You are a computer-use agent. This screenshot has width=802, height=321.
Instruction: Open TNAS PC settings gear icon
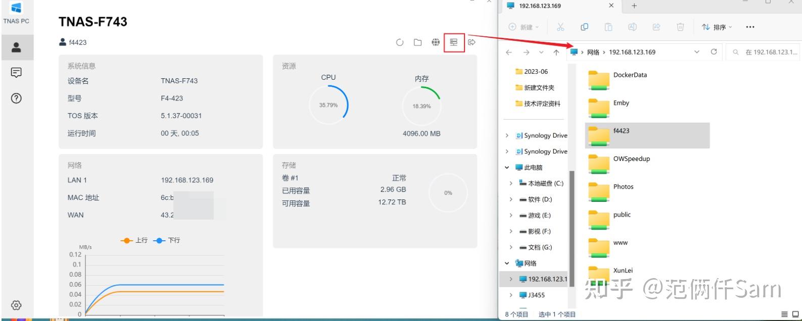point(16,305)
